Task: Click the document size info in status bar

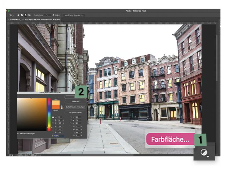Action: coord(27,155)
